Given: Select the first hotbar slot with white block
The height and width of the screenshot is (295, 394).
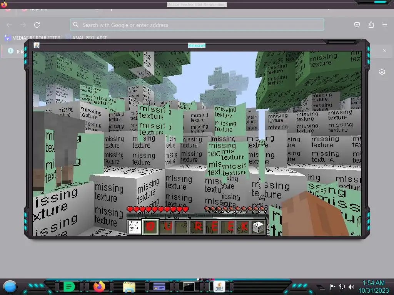Looking at the screenshot, I should [134, 227].
